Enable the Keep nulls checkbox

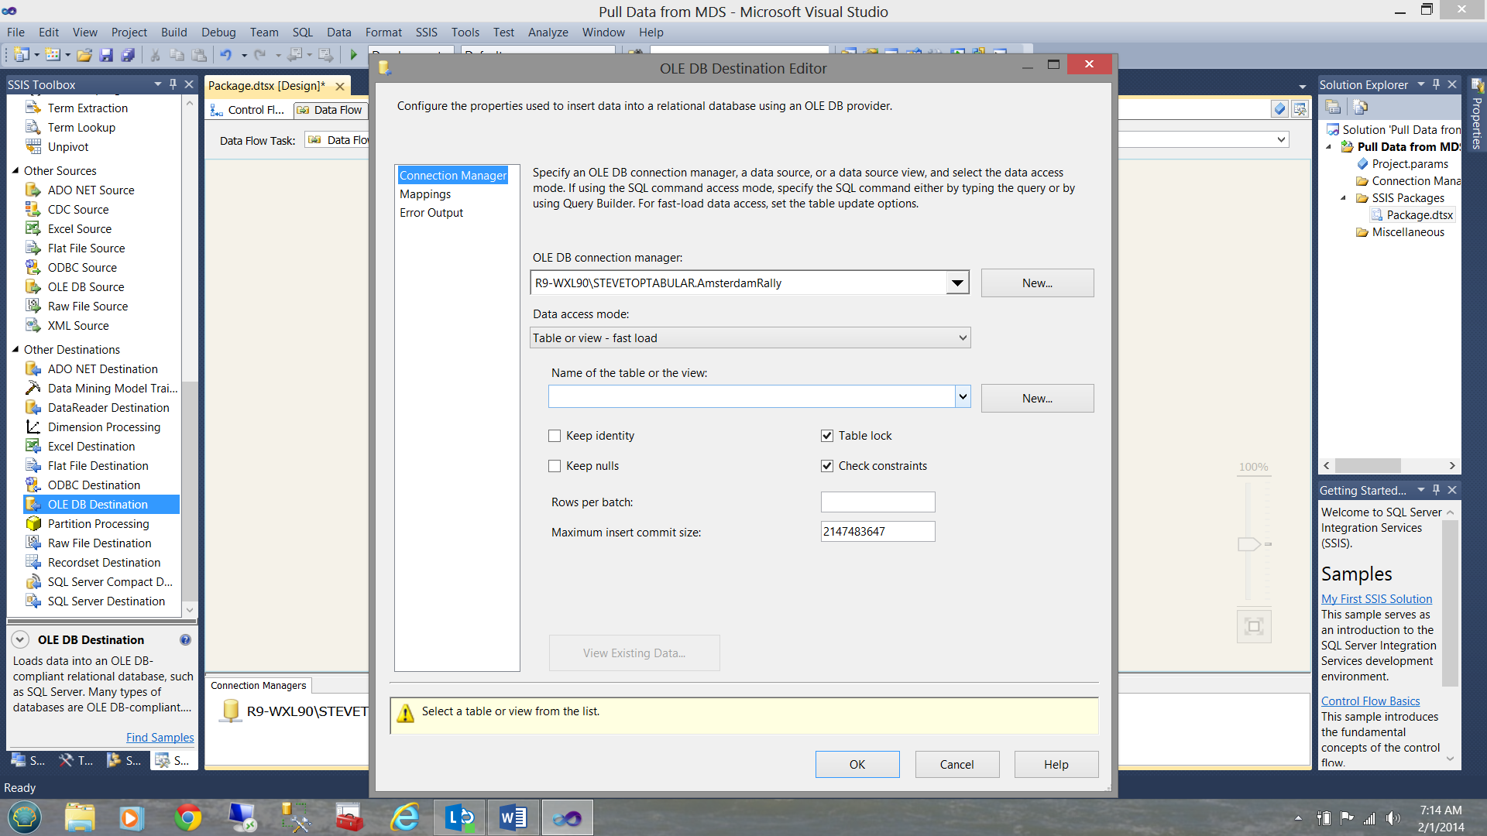(x=555, y=466)
